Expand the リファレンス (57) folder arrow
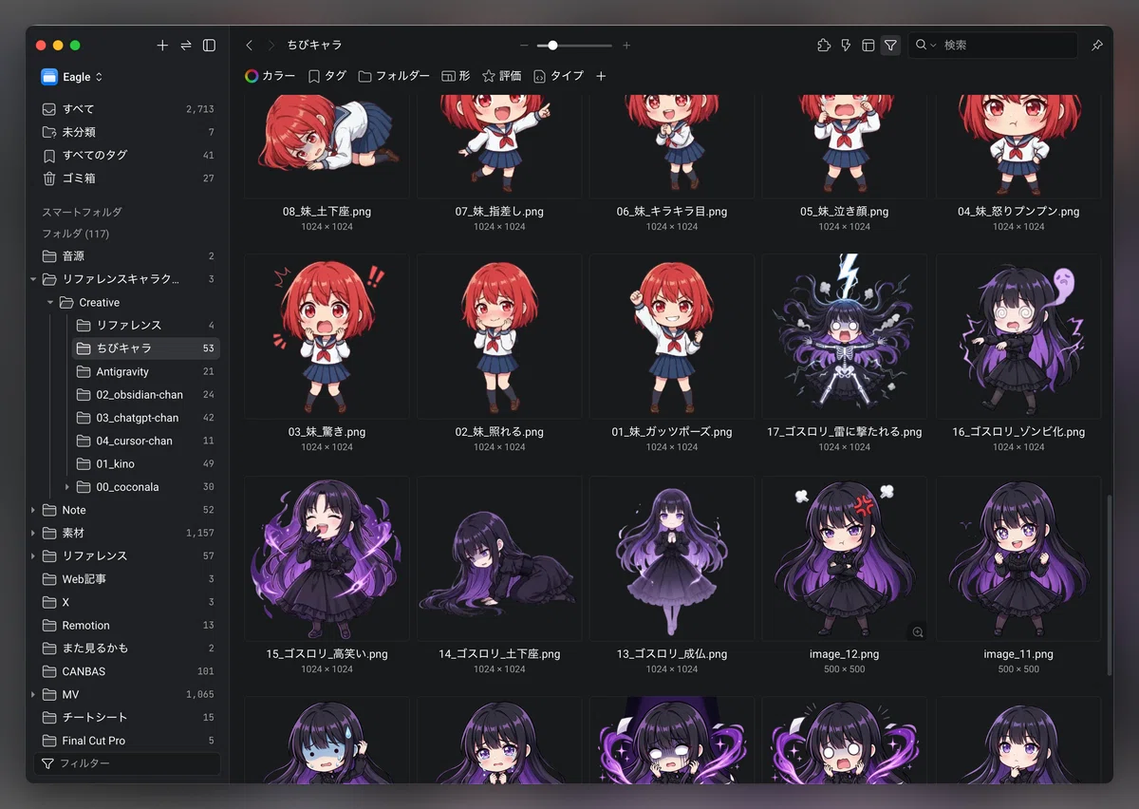 [x=33, y=556]
